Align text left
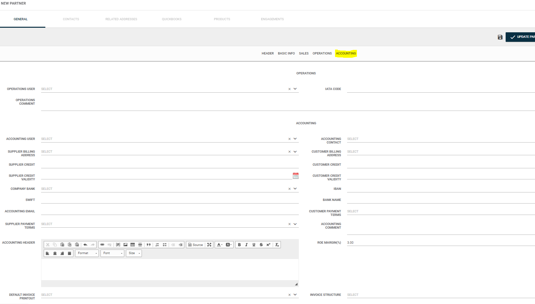Image resolution: width=535 pixels, height=304 pixels. tap(48, 253)
